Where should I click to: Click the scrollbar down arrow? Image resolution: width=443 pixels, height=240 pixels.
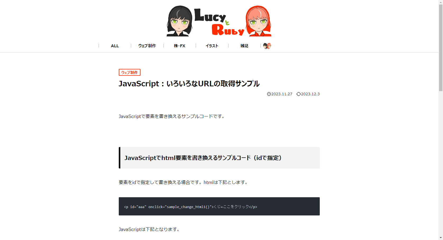point(441,238)
